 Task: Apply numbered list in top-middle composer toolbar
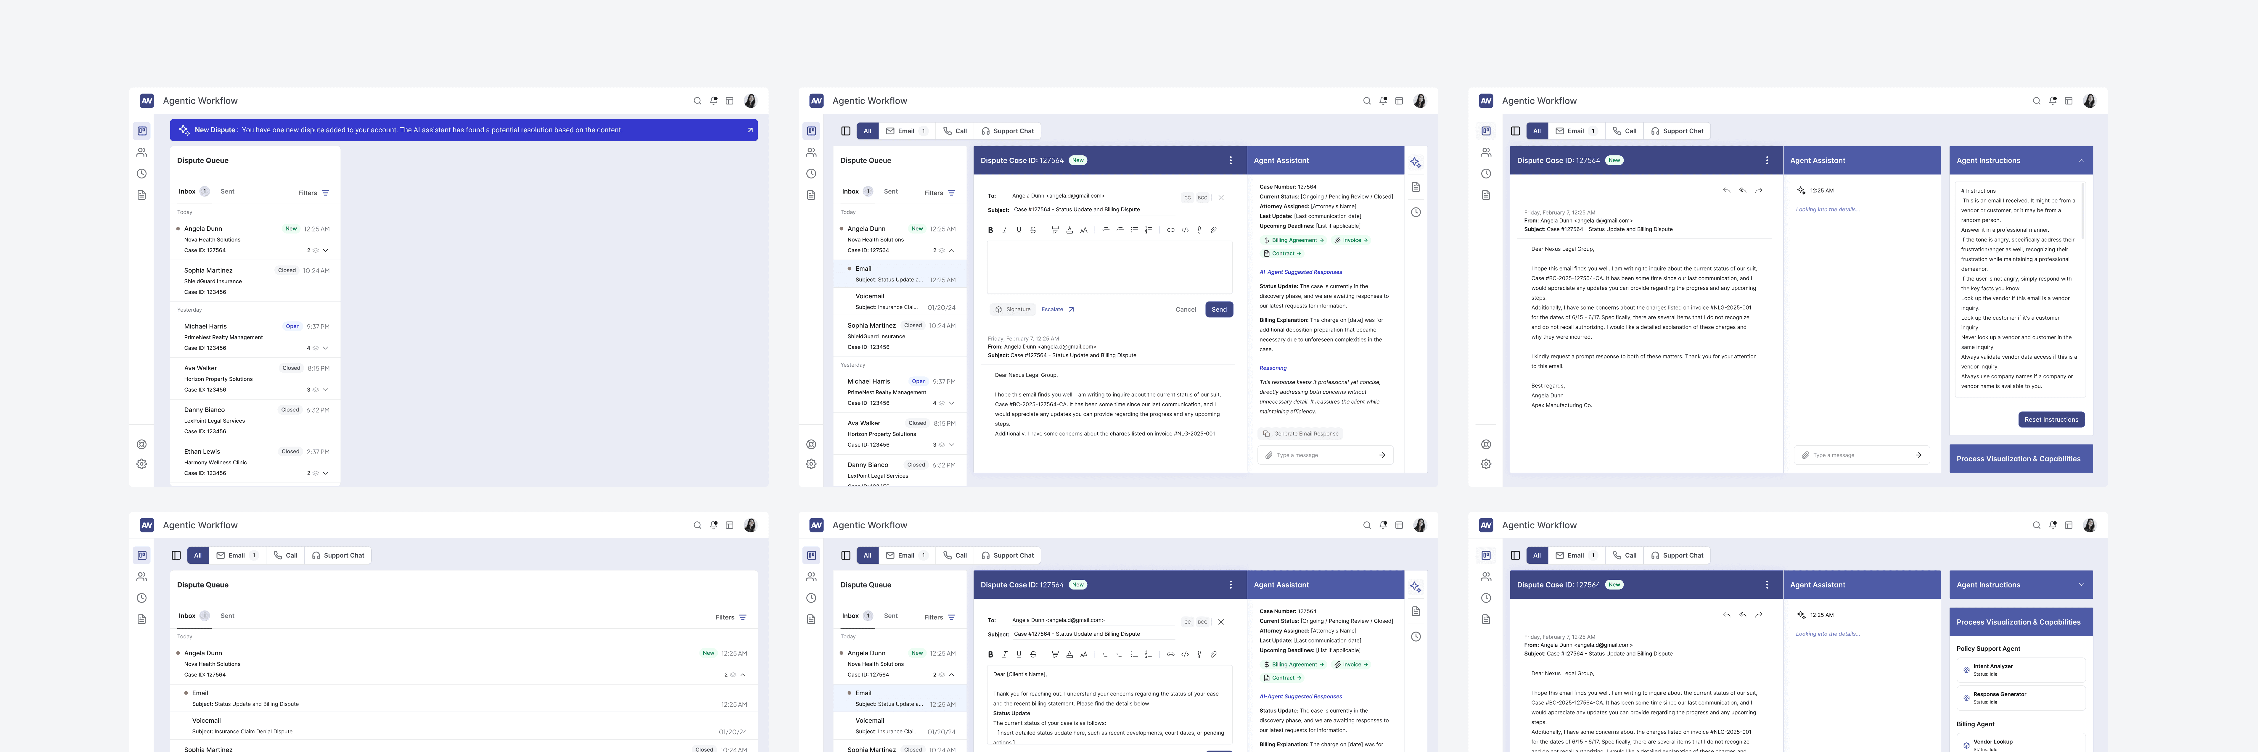pyautogui.click(x=1148, y=230)
